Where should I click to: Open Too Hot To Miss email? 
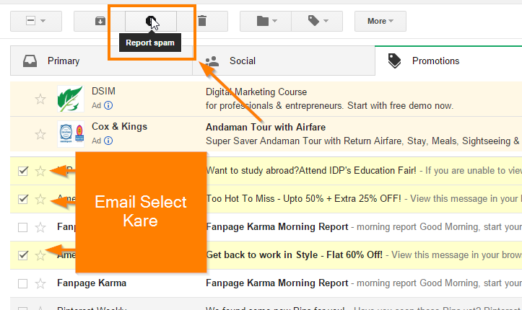[304, 199]
